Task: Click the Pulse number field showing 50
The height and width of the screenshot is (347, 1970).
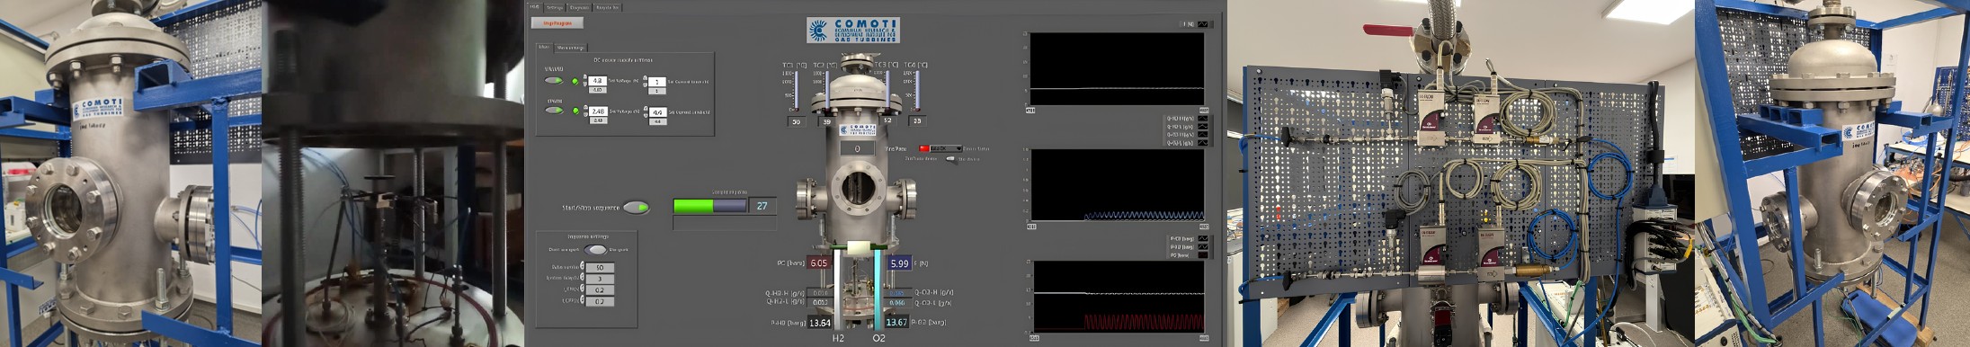Action: [600, 268]
